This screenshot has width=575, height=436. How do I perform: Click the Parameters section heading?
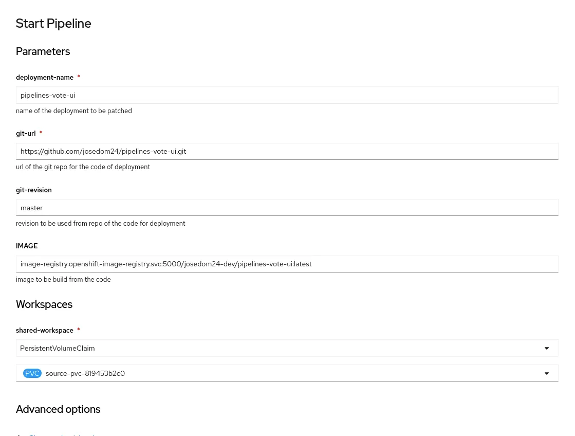click(43, 51)
